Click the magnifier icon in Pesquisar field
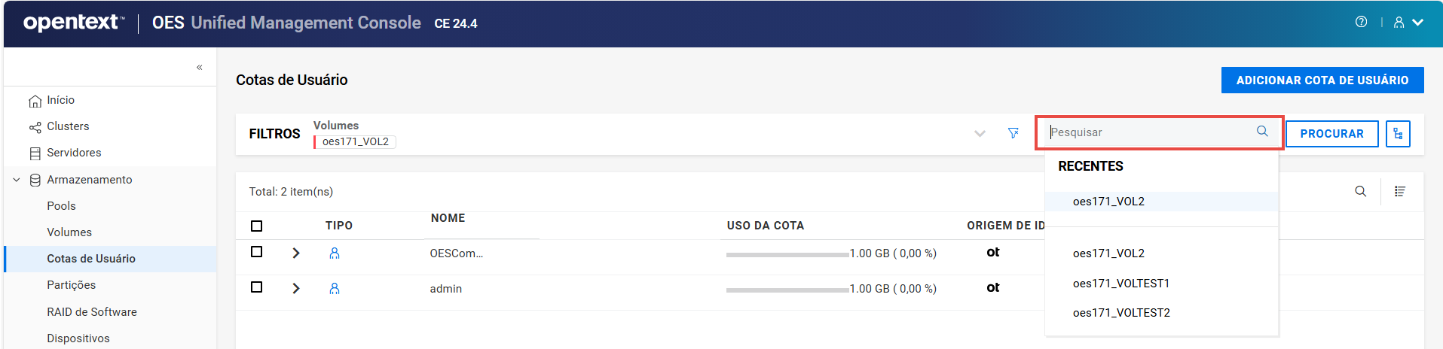This screenshot has height=349, width=1443. coord(1262,132)
